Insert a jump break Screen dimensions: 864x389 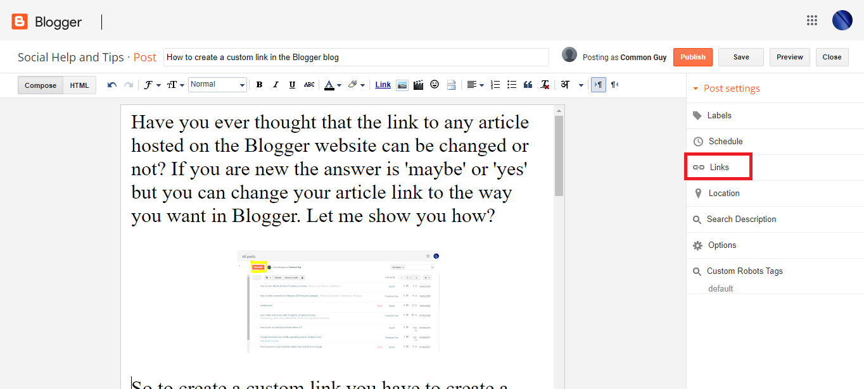pyautogui.click(x=451, y=84)
